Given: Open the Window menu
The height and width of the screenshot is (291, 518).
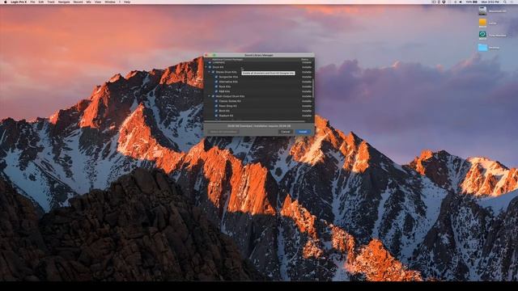Looking at the screenshot, I should (110, 2).
